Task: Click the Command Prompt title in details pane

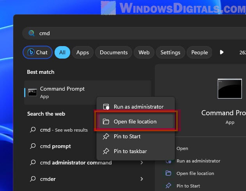Action: coord(223,113)
